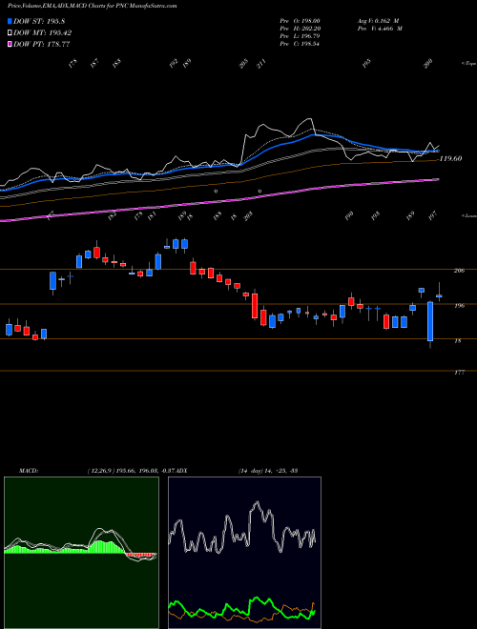Click the 206 price level label

coord(459,271)
